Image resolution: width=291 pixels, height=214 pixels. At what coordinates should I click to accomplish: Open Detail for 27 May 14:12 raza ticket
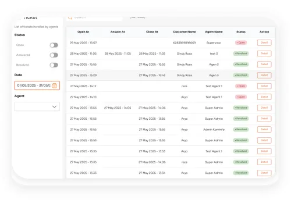[264, 86]
